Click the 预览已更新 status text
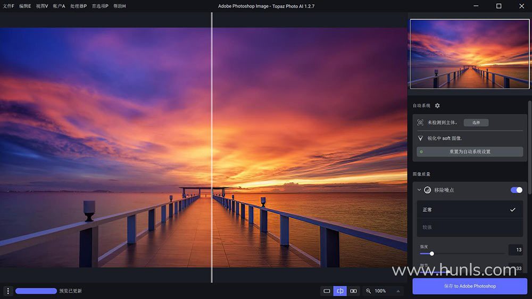 (x=71, y=291)
